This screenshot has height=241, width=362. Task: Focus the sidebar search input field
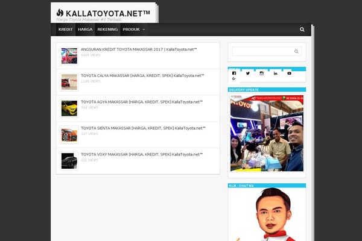267,51
